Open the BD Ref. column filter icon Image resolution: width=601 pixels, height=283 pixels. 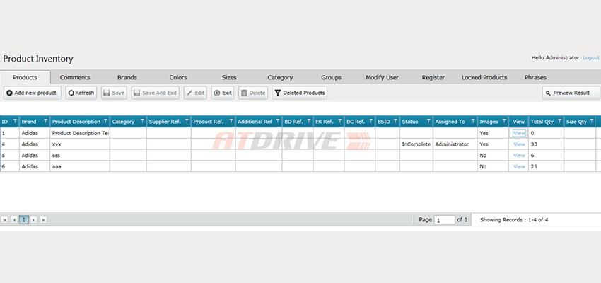(308, 122)
